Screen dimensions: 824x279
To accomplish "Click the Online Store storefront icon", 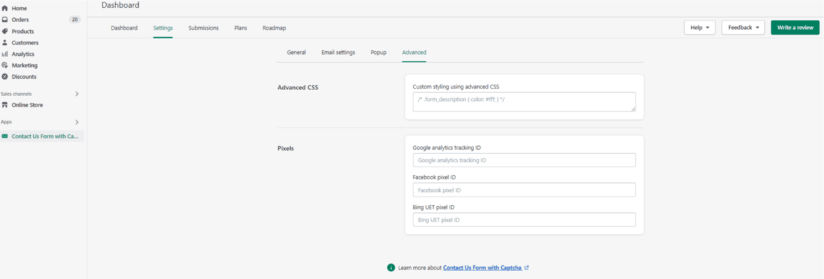I will tap(5, 105).
